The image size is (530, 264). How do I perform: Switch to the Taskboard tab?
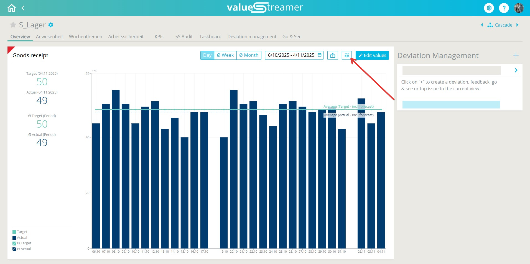tap(210, 37)
